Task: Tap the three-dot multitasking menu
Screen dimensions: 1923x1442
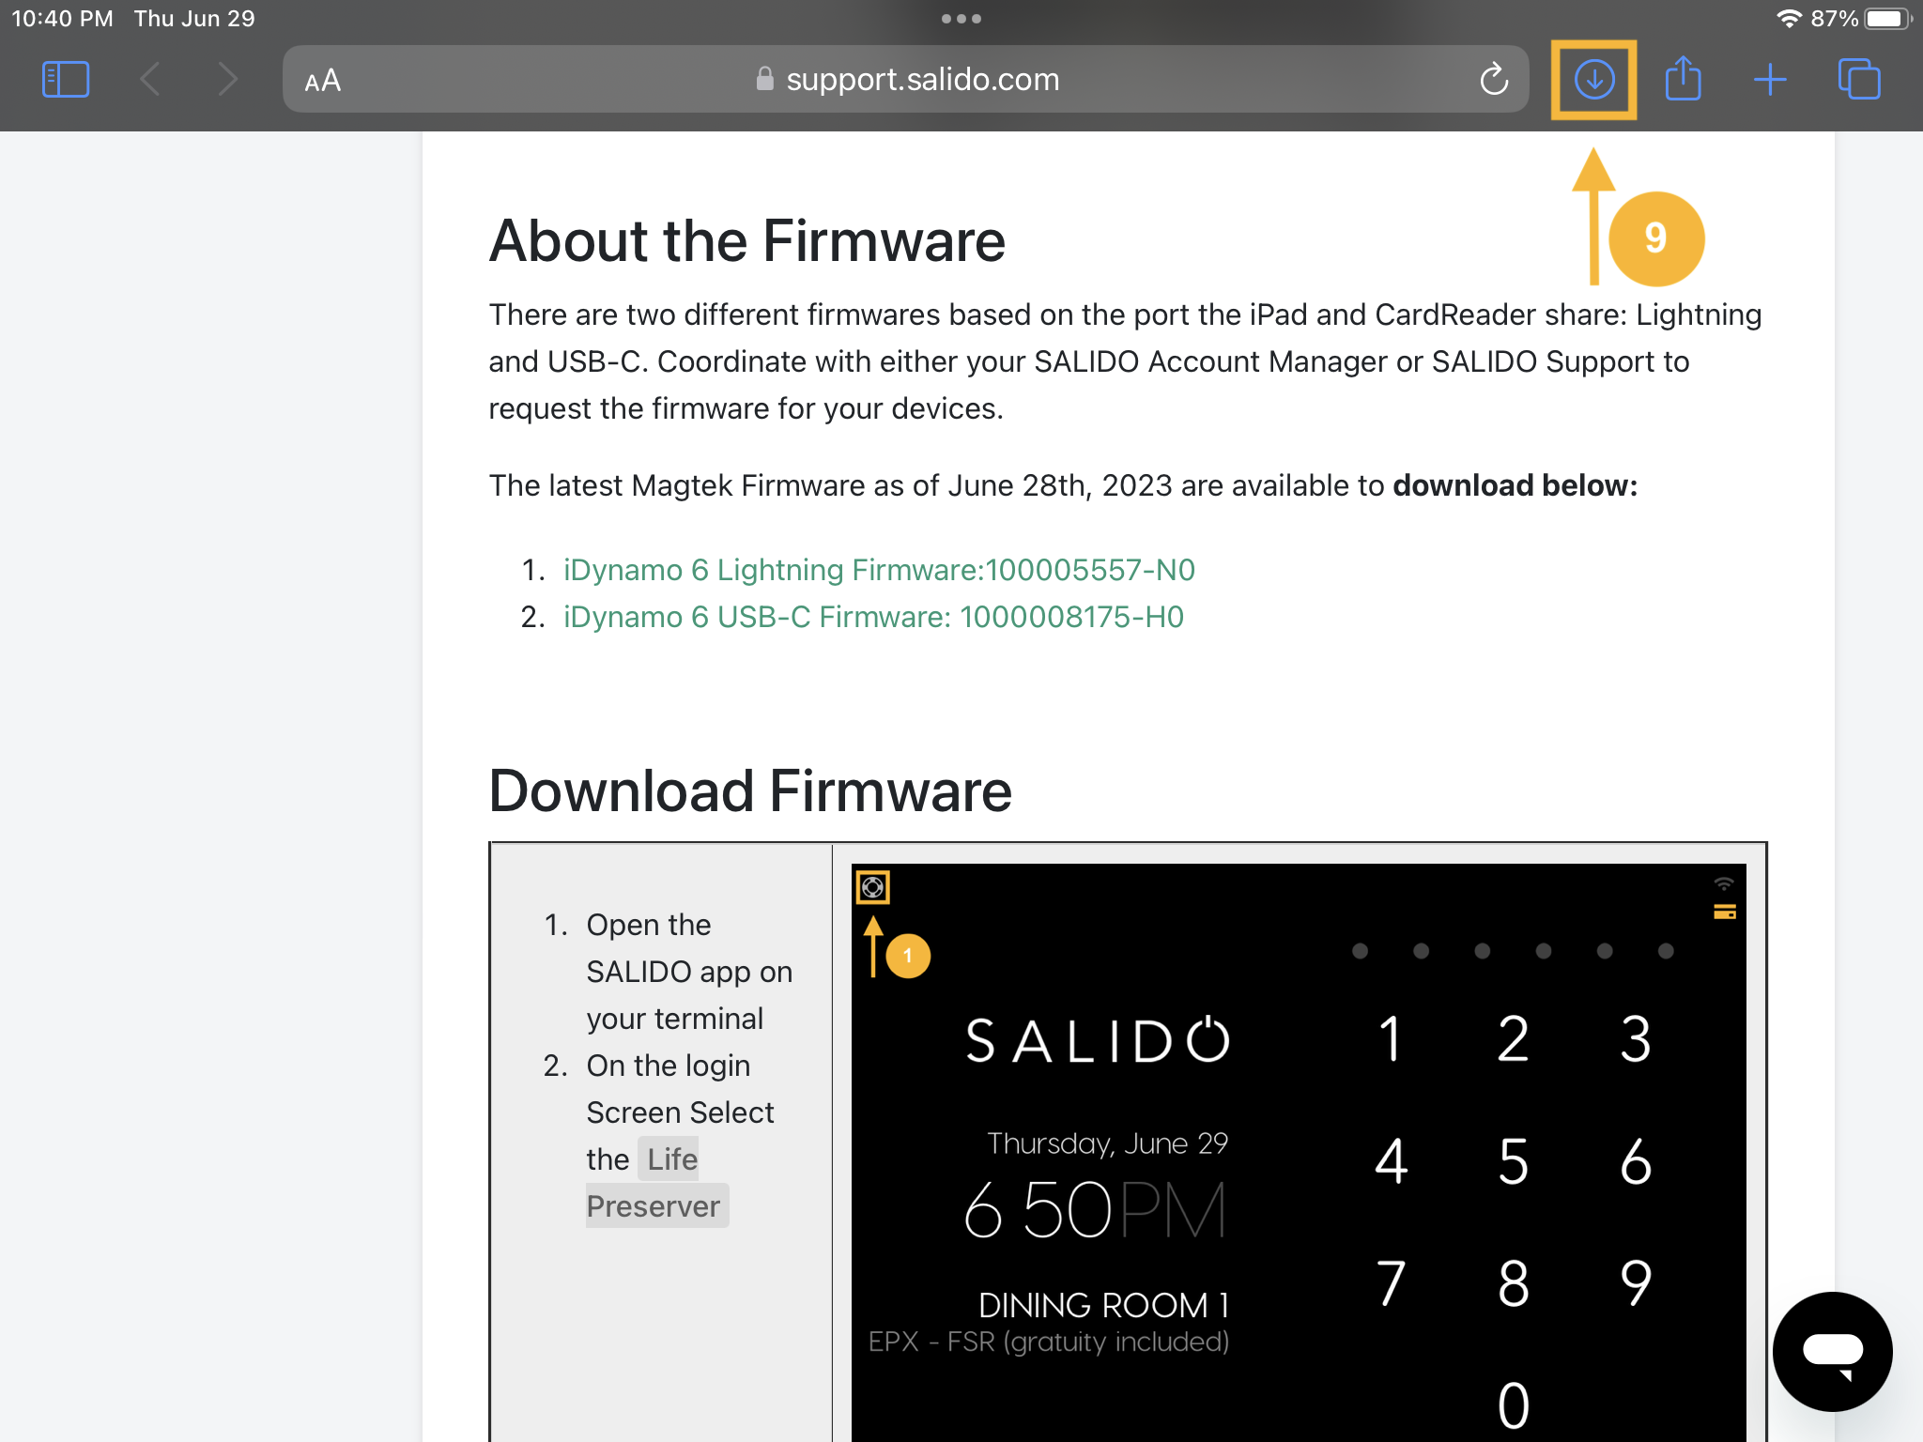Action: 961,19
